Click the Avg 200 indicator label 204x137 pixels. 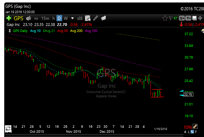76,31
